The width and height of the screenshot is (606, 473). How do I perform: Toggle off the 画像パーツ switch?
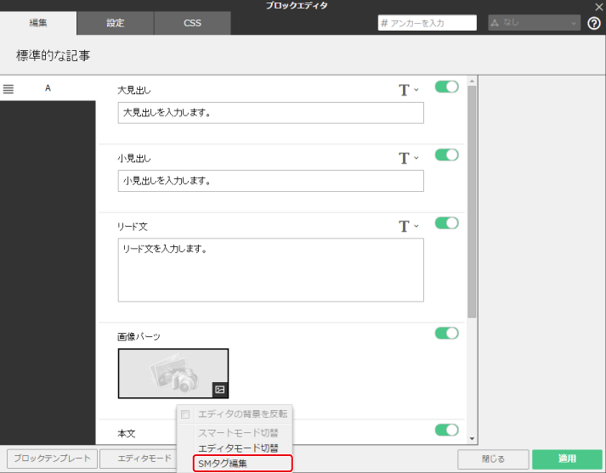pyautogui.click(x=447, y=333)
